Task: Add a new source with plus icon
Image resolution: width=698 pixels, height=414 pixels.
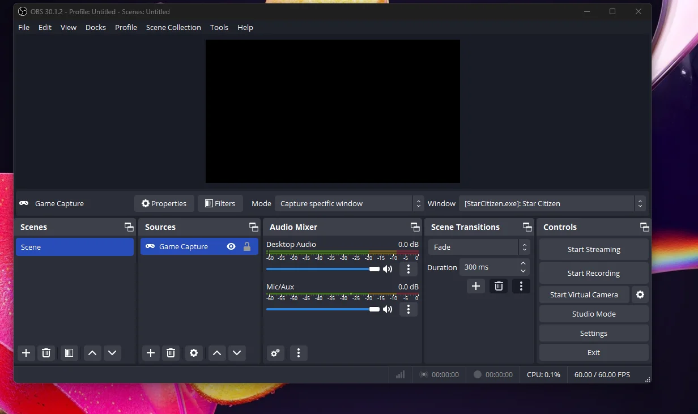Action: [151, 353]
